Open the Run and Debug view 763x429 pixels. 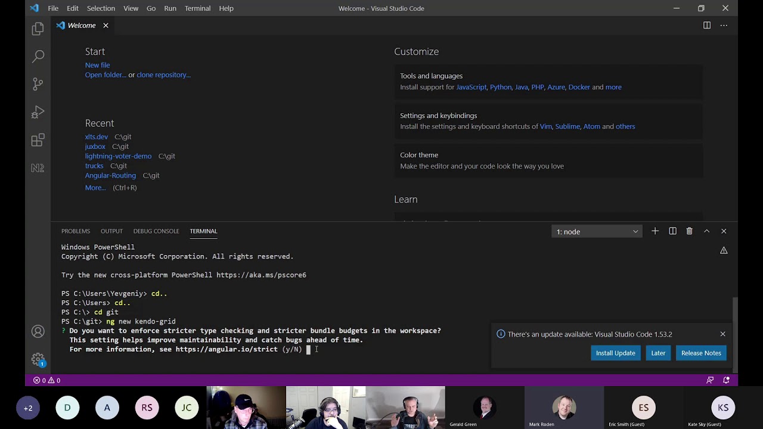(x=38, y=112)
